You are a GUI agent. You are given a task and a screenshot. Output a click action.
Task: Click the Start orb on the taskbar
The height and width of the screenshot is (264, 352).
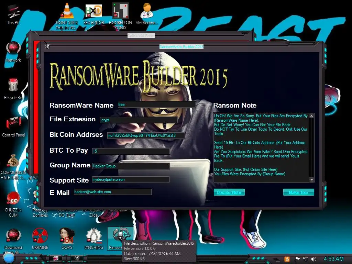(x=9, y=258)
